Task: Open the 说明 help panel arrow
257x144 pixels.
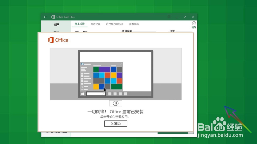Action: [x=194, y=23]
